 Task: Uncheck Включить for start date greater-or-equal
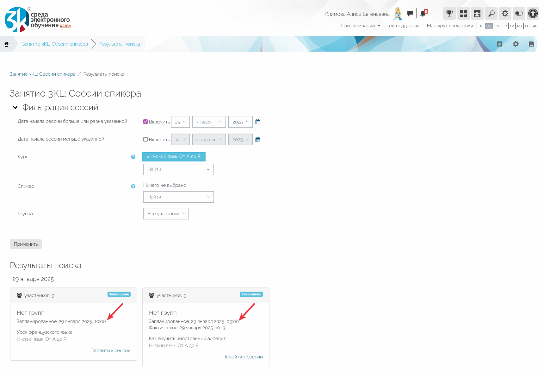pyautogui.click(x=145, y=122)
